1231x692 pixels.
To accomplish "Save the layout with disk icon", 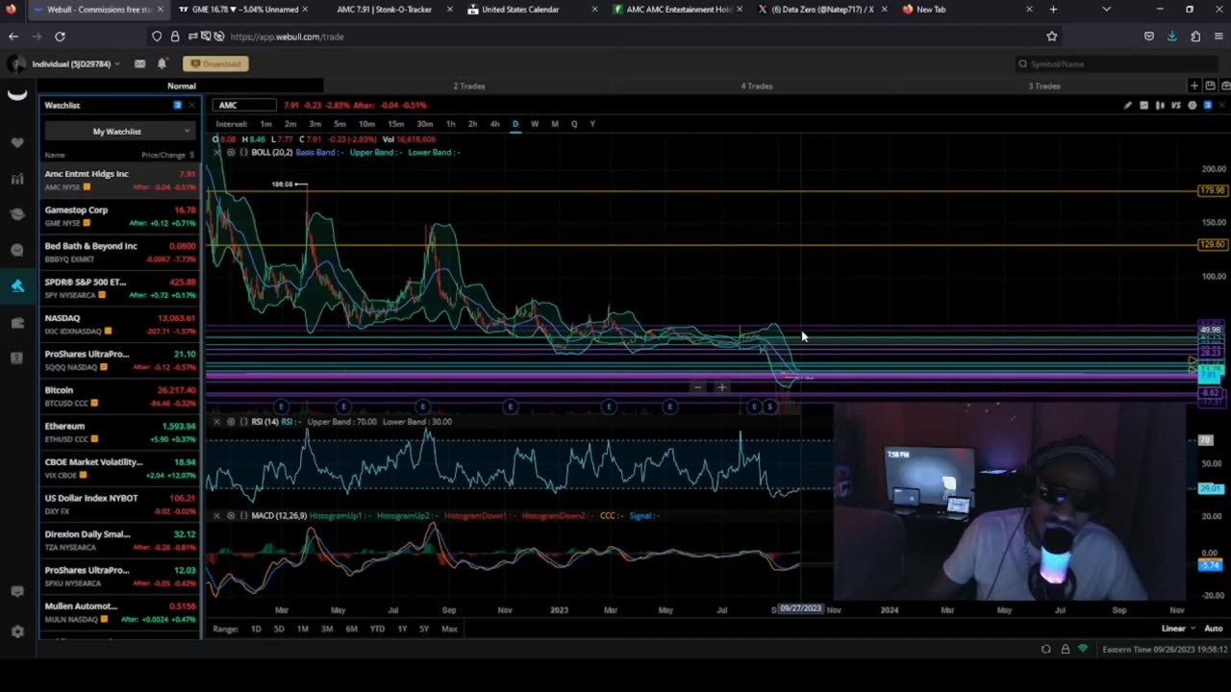I will (x=1211, y=86).
